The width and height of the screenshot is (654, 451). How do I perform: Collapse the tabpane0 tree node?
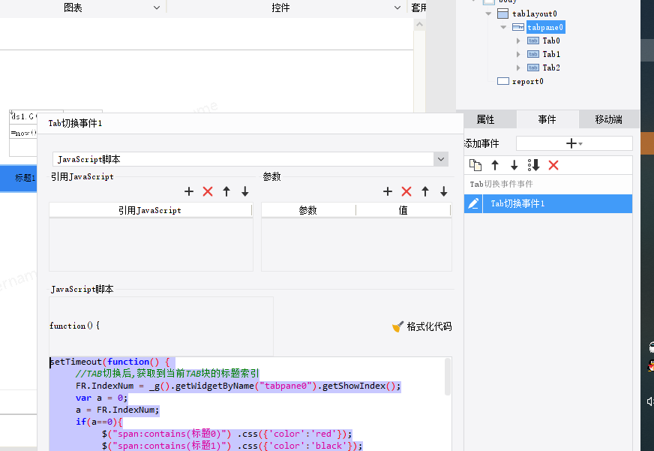coord(503,27)
